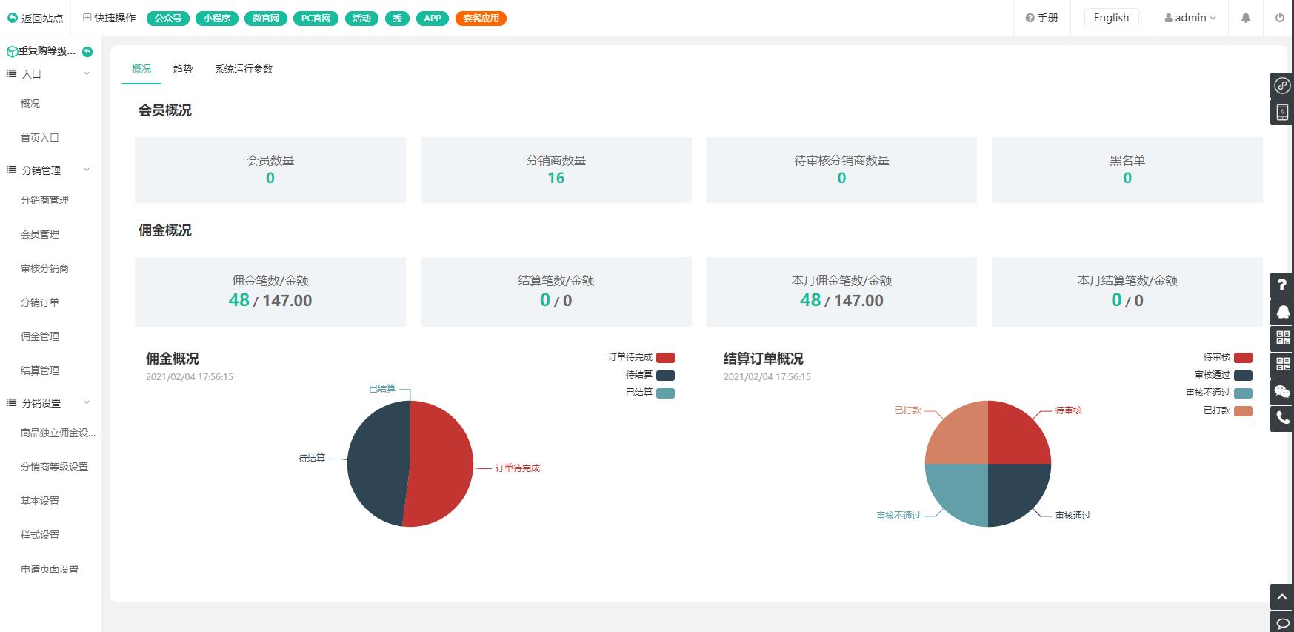The width and height of the screenshot is (1294, 632).
Task: Toggle the 审核通过 legend swatch
Action: pos(1243,376)
